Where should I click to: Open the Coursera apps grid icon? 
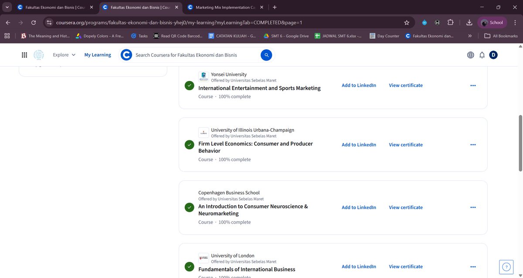24,55
